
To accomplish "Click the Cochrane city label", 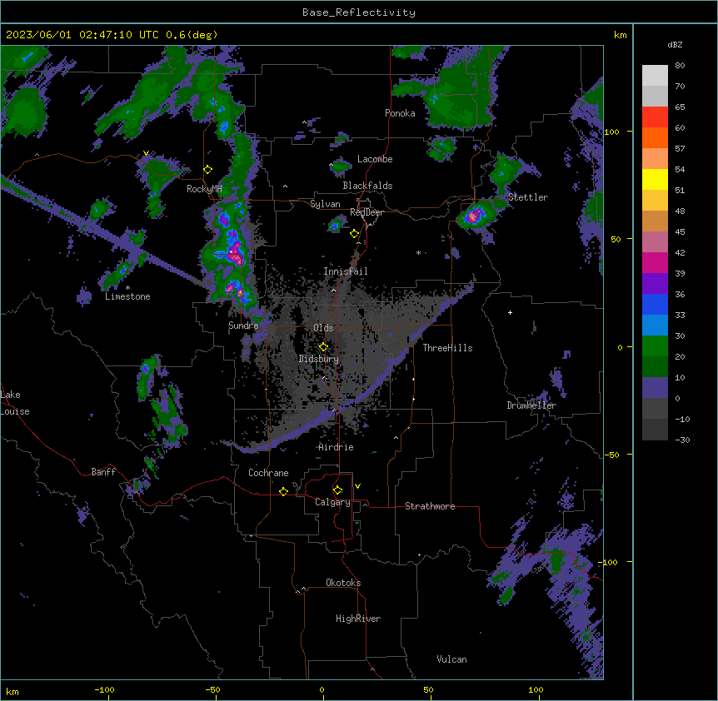I will coord(268,473).
